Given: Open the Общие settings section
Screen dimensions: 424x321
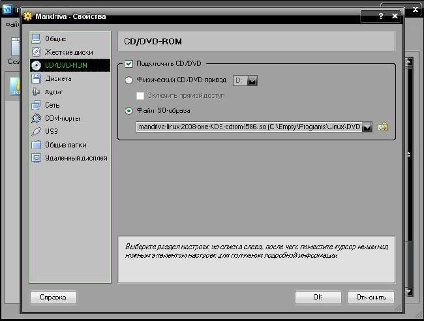Looking at the screenshot, I should coord(70,39).
